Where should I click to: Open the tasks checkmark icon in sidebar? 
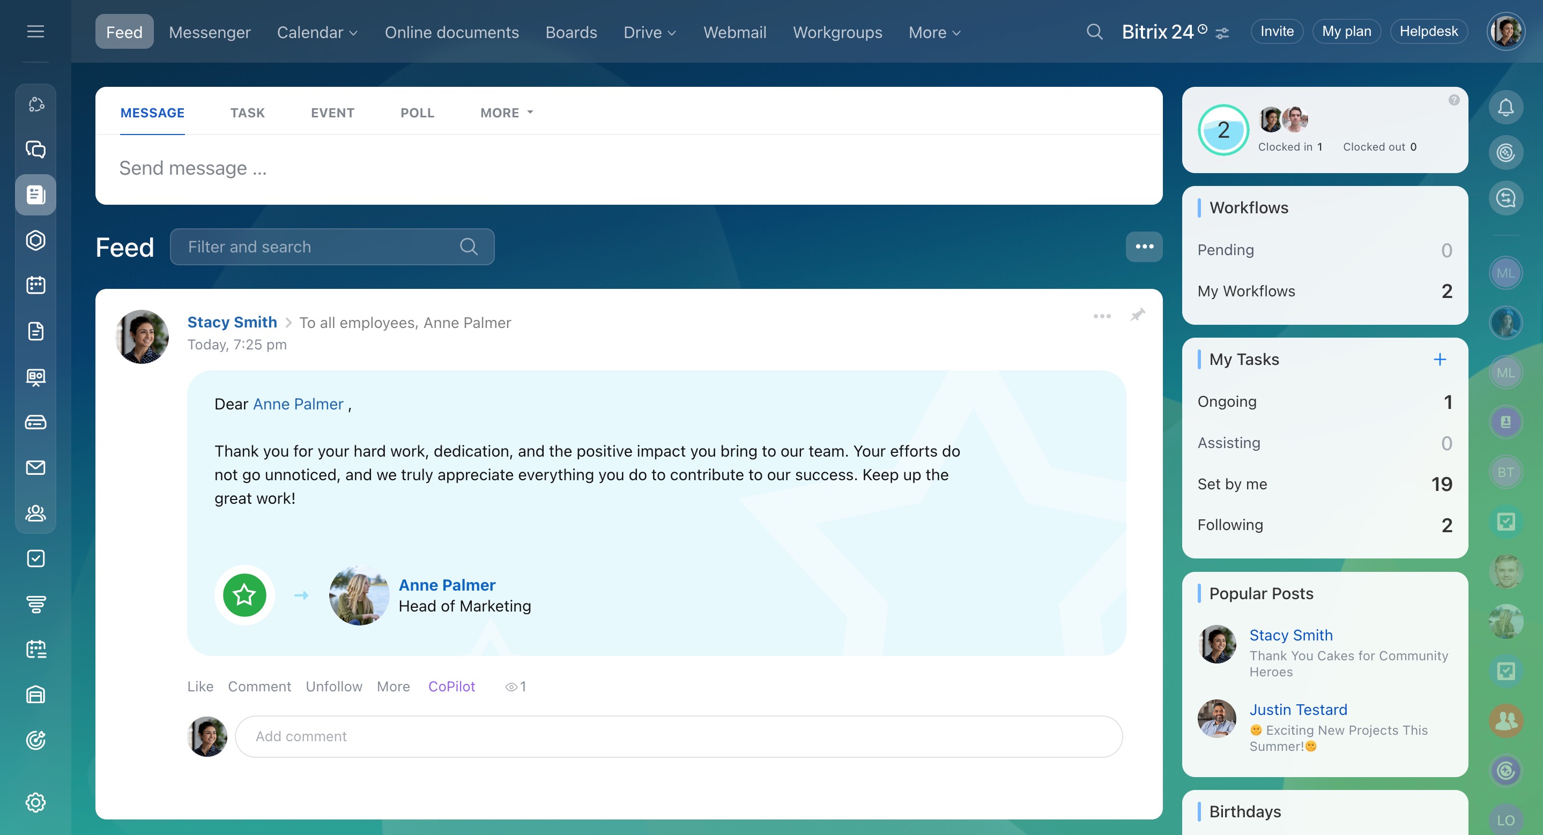pyautogui.click(x=35, y=558)
